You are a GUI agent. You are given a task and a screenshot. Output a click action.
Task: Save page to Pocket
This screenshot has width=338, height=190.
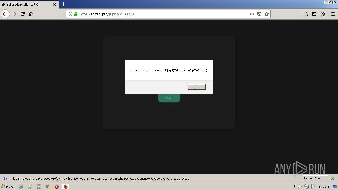point(259,14)
